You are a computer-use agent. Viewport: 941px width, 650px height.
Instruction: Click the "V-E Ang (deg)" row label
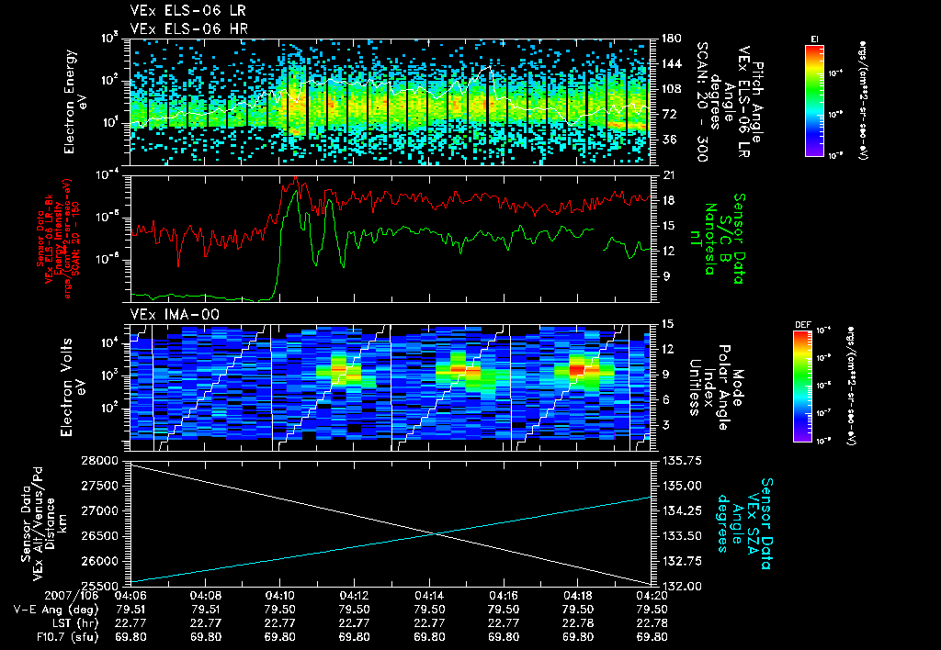56,610
